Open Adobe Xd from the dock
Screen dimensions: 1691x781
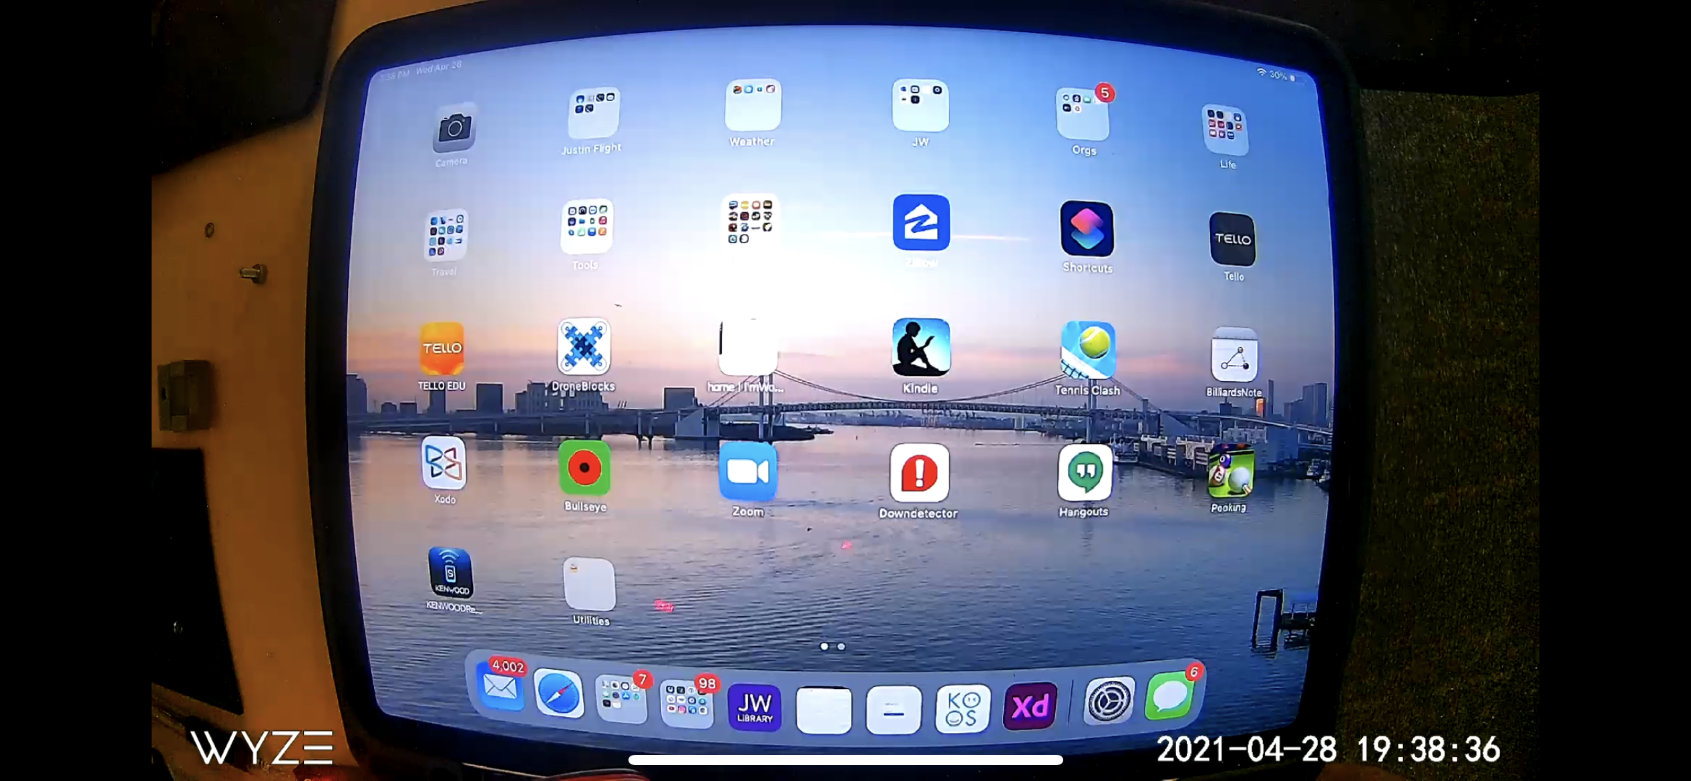[1030, 706]
